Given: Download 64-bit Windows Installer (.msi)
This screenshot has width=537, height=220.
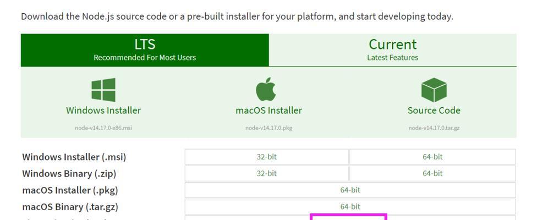Looking at the screenshot, I should [432, 157].
